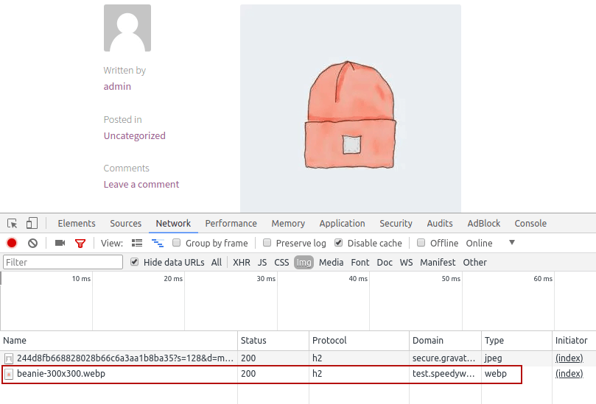Screen dimensions: 596x404
Task: Open the Uncategorized category link
Action: coord(135,136)
